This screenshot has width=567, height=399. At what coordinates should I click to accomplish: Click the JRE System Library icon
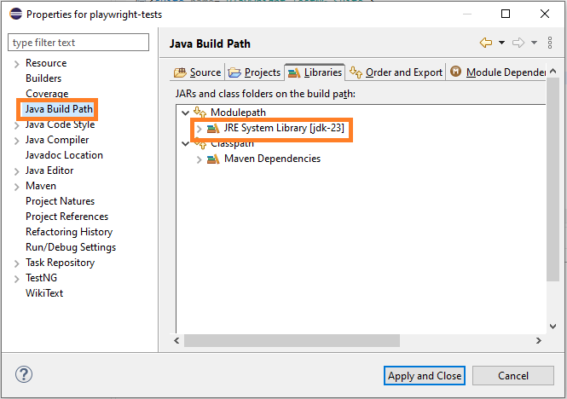(x=213, y=129)
